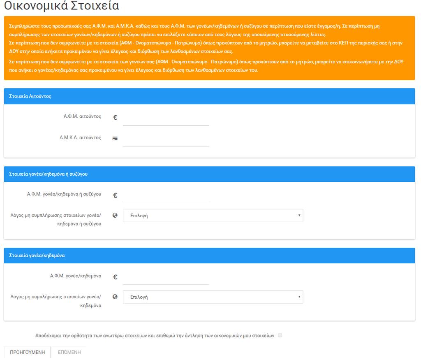Click the Αποδέχομαι την ορθότητα consent text
The image size is (421, 358).
(155, 335)
